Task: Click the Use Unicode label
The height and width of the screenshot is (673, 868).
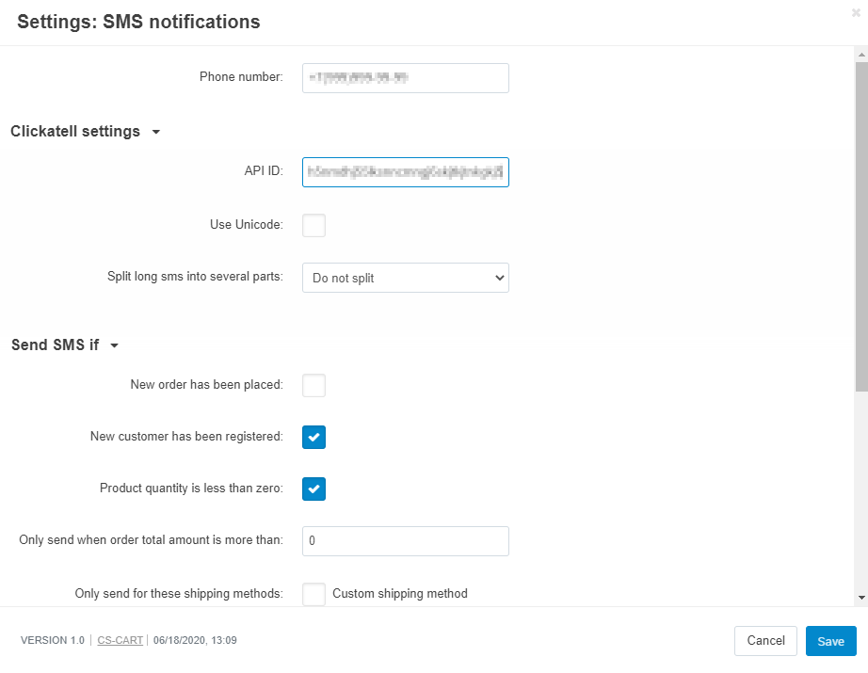Action: click(x=247, y=225)
